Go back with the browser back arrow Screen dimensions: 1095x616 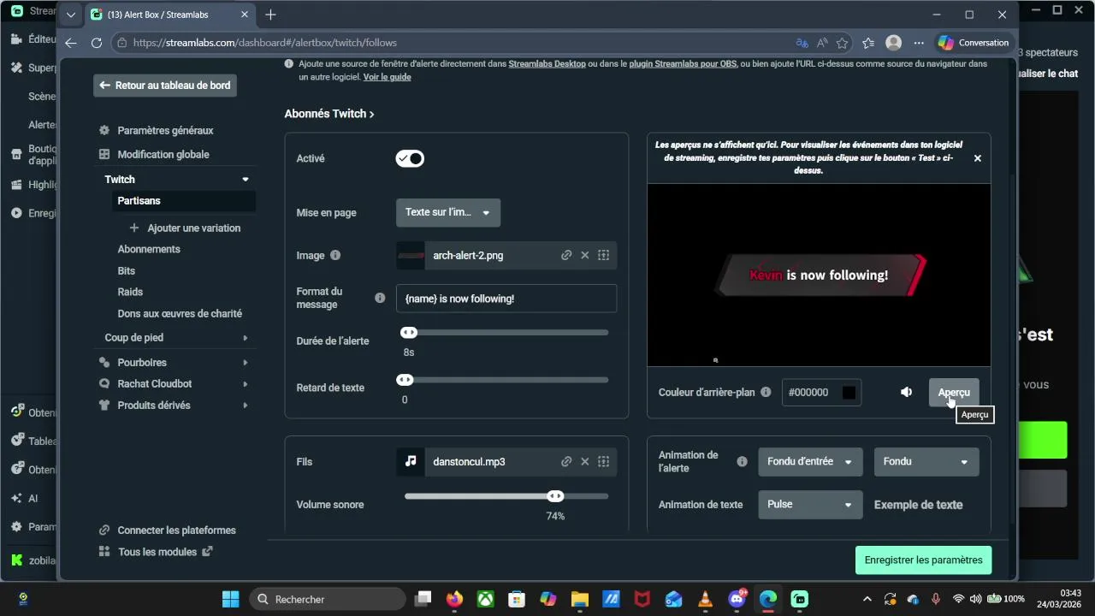point(71,43)
